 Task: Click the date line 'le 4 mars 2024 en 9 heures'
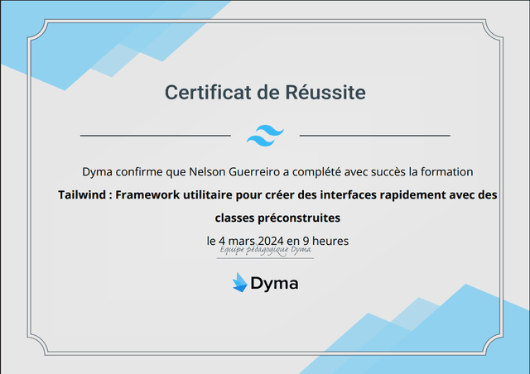pyautogui.click(x=277, y=241)
